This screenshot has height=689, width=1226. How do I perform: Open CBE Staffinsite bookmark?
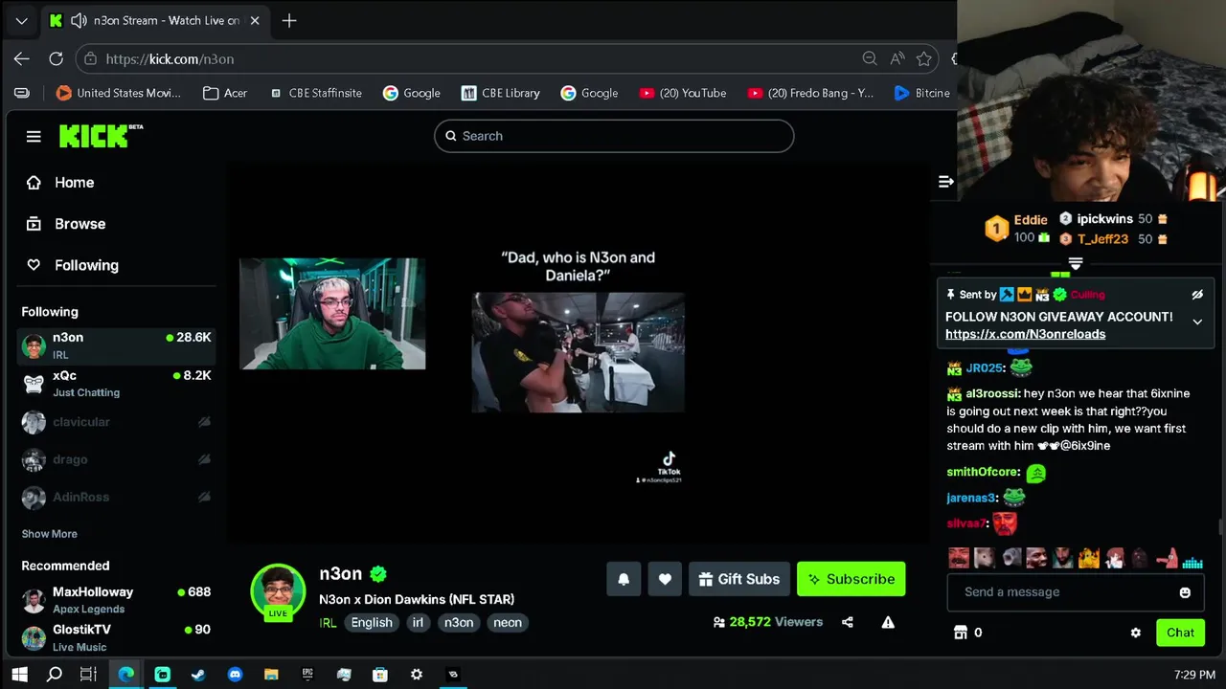316,93
